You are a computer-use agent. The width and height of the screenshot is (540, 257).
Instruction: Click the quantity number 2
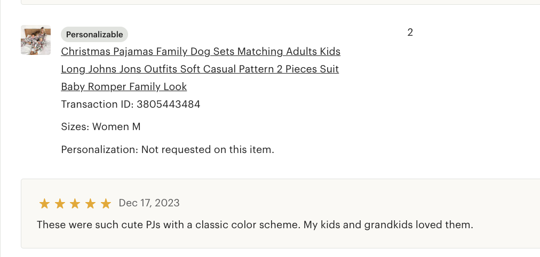pos(410,33)
